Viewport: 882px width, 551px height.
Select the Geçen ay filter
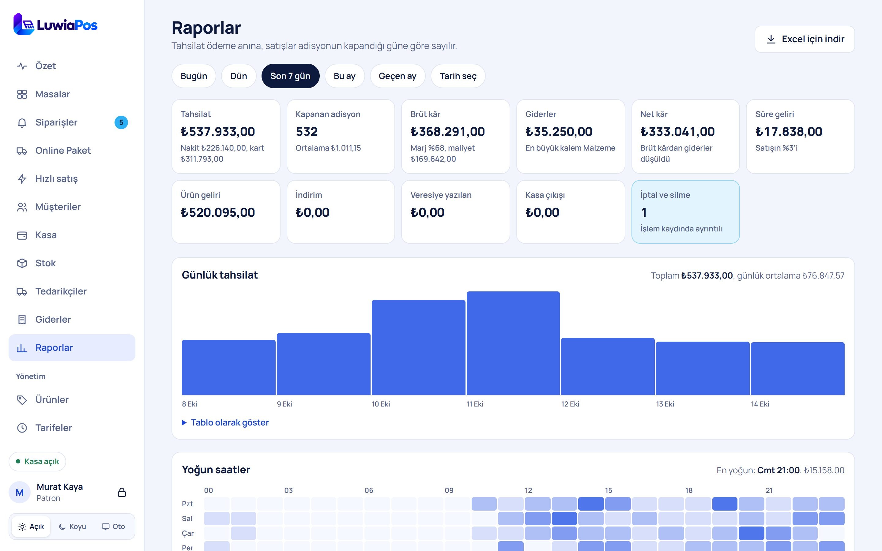pyautogui.click(x=397, y=76)
